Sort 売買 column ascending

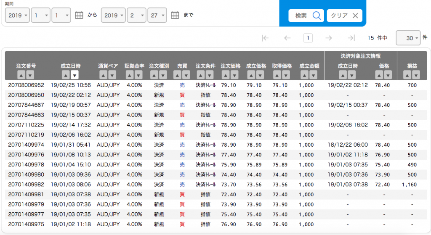178,75
